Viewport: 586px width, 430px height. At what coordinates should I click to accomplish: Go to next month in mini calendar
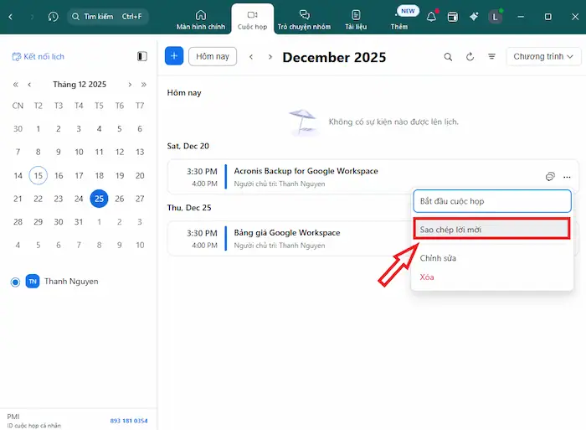(x=129, y=84)
